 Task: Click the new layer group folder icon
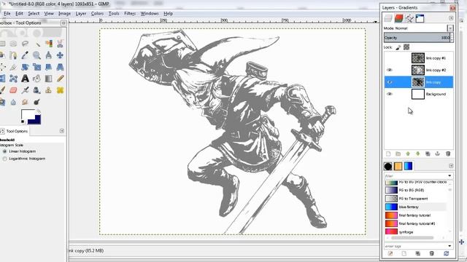coord(398,154)
